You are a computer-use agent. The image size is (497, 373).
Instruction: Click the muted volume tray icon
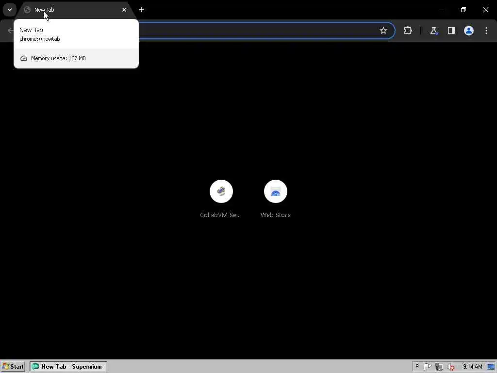point(450,367)
